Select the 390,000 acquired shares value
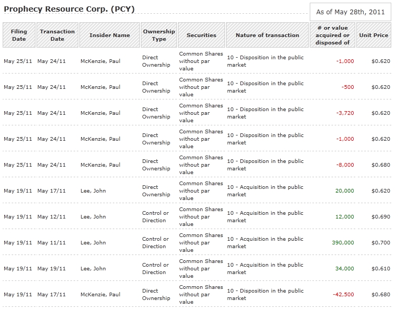Viewport: 404px width, 309px height. (x=343, y=243)
